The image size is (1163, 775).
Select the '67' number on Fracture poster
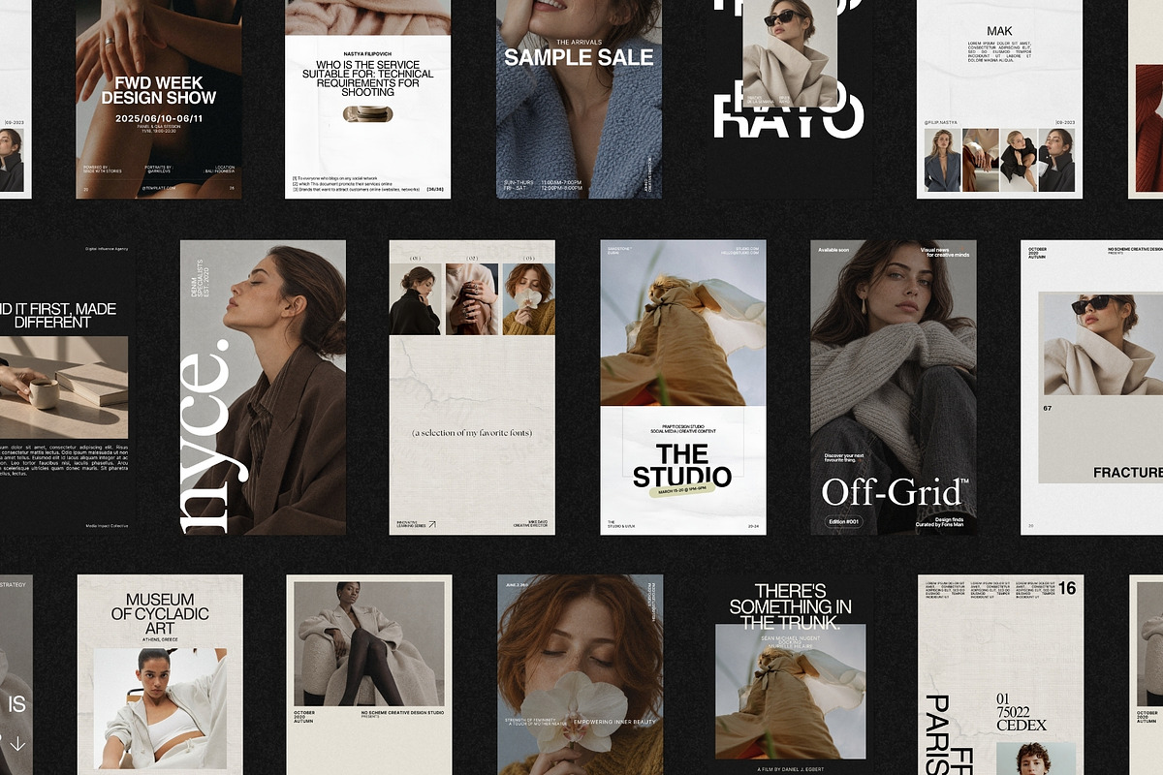1047,408
